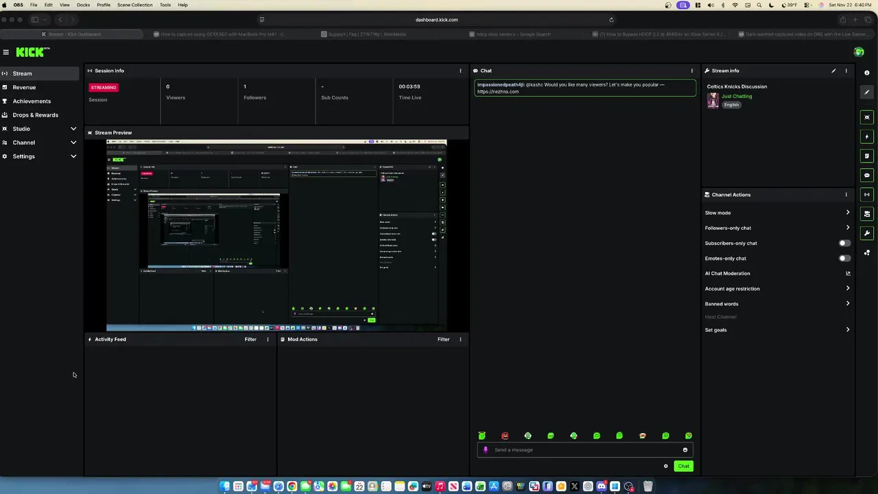
Task: Toggle the chat bubble widget icon in the right sidebar
Action: tap(867, 175)
